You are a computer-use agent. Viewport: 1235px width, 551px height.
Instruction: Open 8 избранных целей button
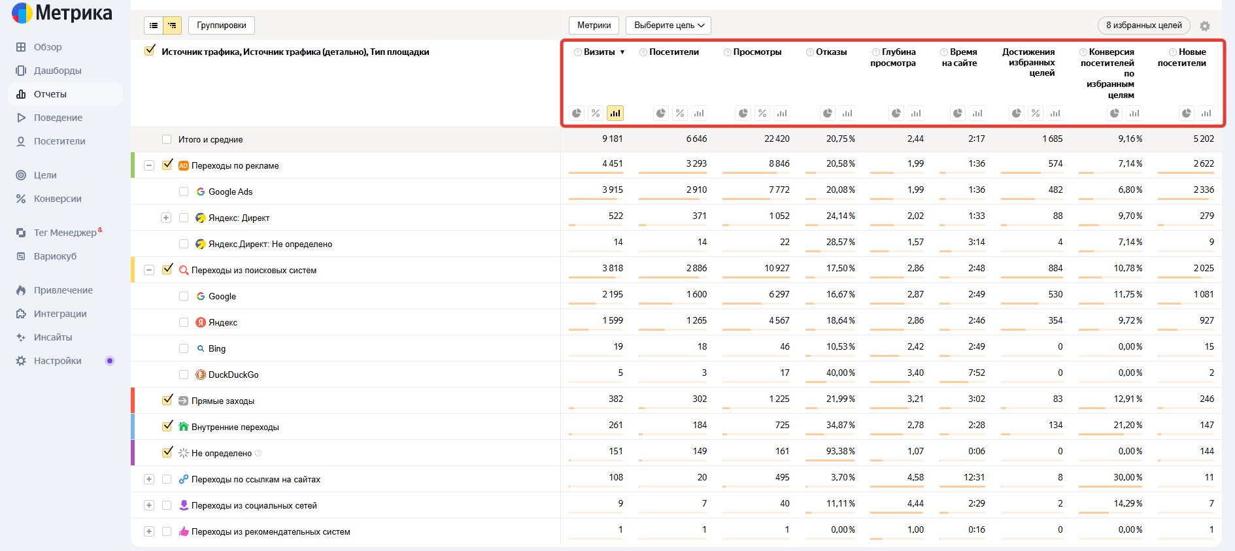[x=1143, y=25]
